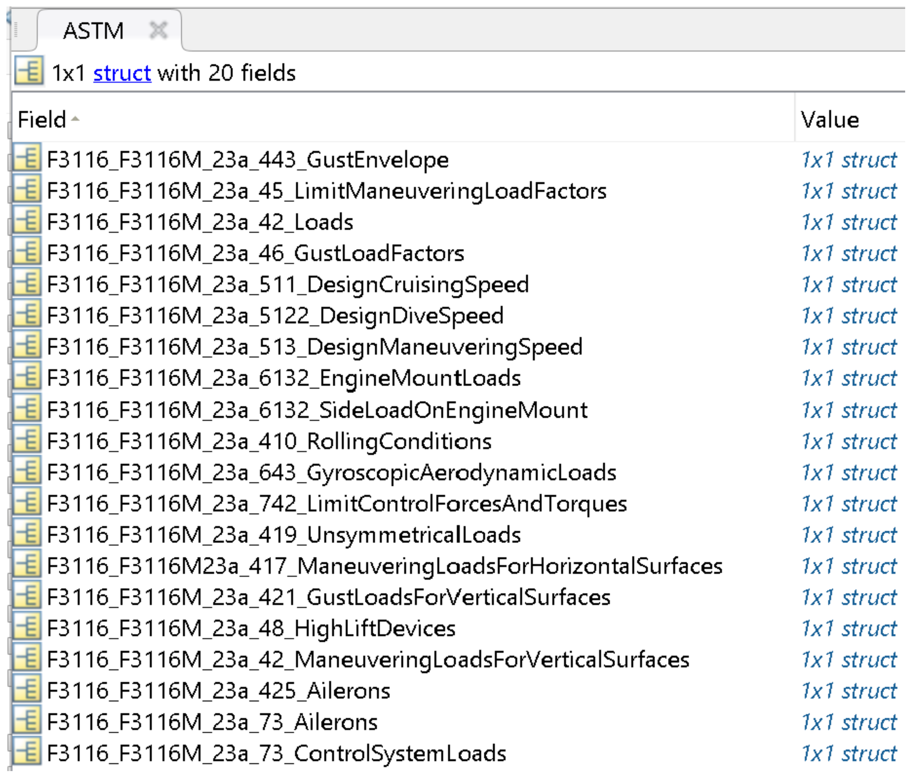
Task: Click struct icon for 42_Loads
Action: (x=27, y=219)
